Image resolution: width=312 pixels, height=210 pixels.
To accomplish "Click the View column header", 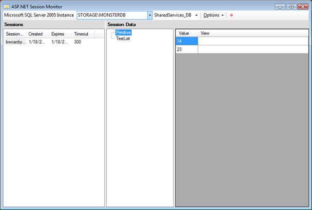I will click(x=253, y=33).
